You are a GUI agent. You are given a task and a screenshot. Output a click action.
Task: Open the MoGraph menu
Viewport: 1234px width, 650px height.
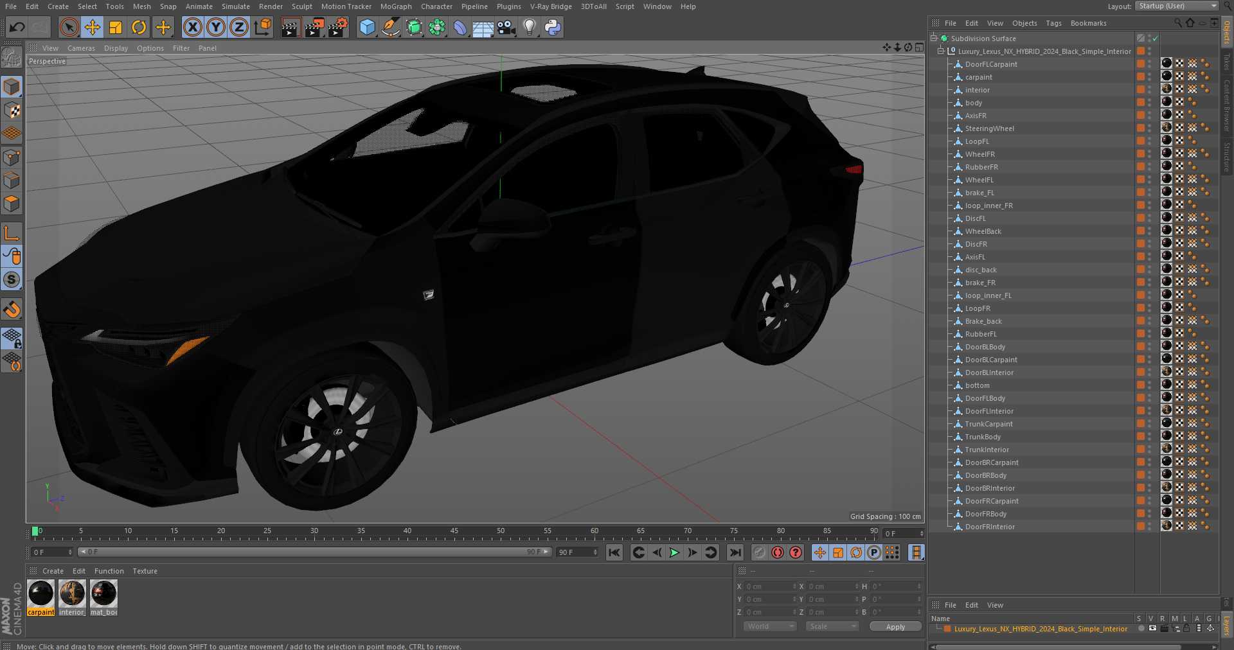tap(396, 6)
